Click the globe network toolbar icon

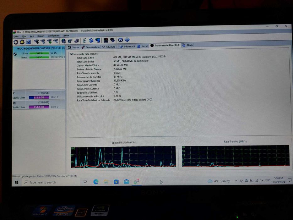pyautogui.click(x=98, y=40)
